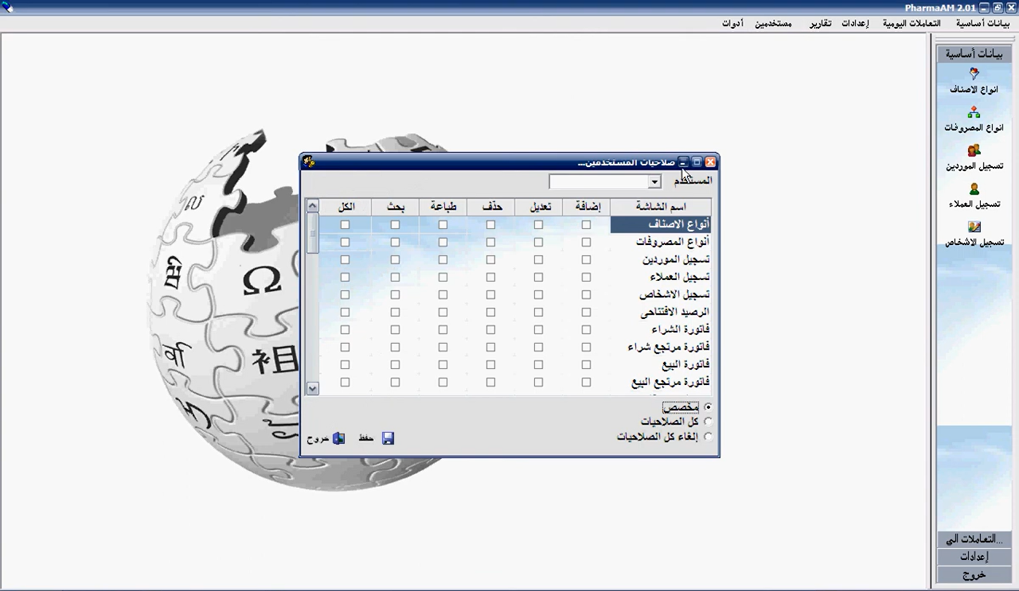This screenshot has width=1019, height=591.
Task: Select the كل الصلاحيات radio option
Action: 708,422
